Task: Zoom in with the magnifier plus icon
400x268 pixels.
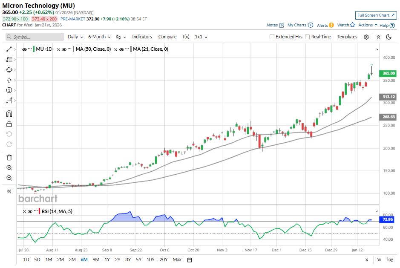Action: click(x=9, y=168)
